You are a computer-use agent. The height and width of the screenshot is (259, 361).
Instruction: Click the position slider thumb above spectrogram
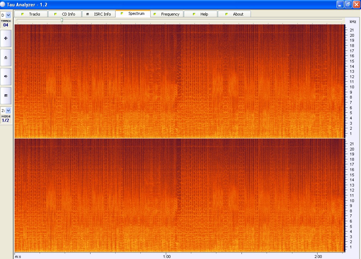pyautogui.click(x=62, y=20)
